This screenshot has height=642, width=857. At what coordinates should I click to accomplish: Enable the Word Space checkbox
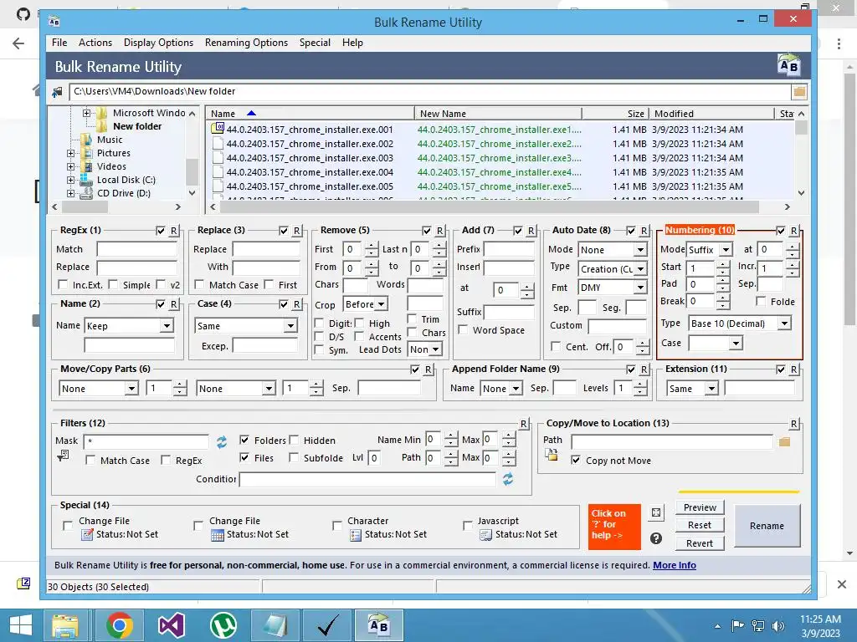pyautogui.click(x=463, y=329)
